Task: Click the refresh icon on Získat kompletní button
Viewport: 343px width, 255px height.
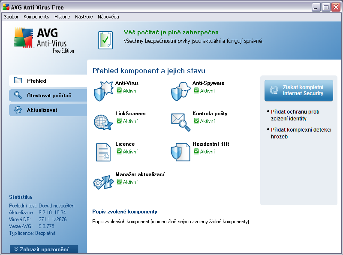Action: pyautogui.click(x=274, y=90)
